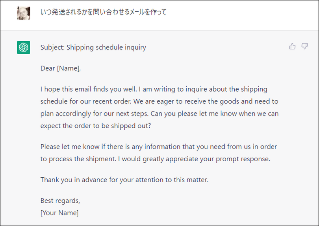Click the 'Best regards,' closing line
This screenshot has width=319, height=226.
tap(60, 200)
